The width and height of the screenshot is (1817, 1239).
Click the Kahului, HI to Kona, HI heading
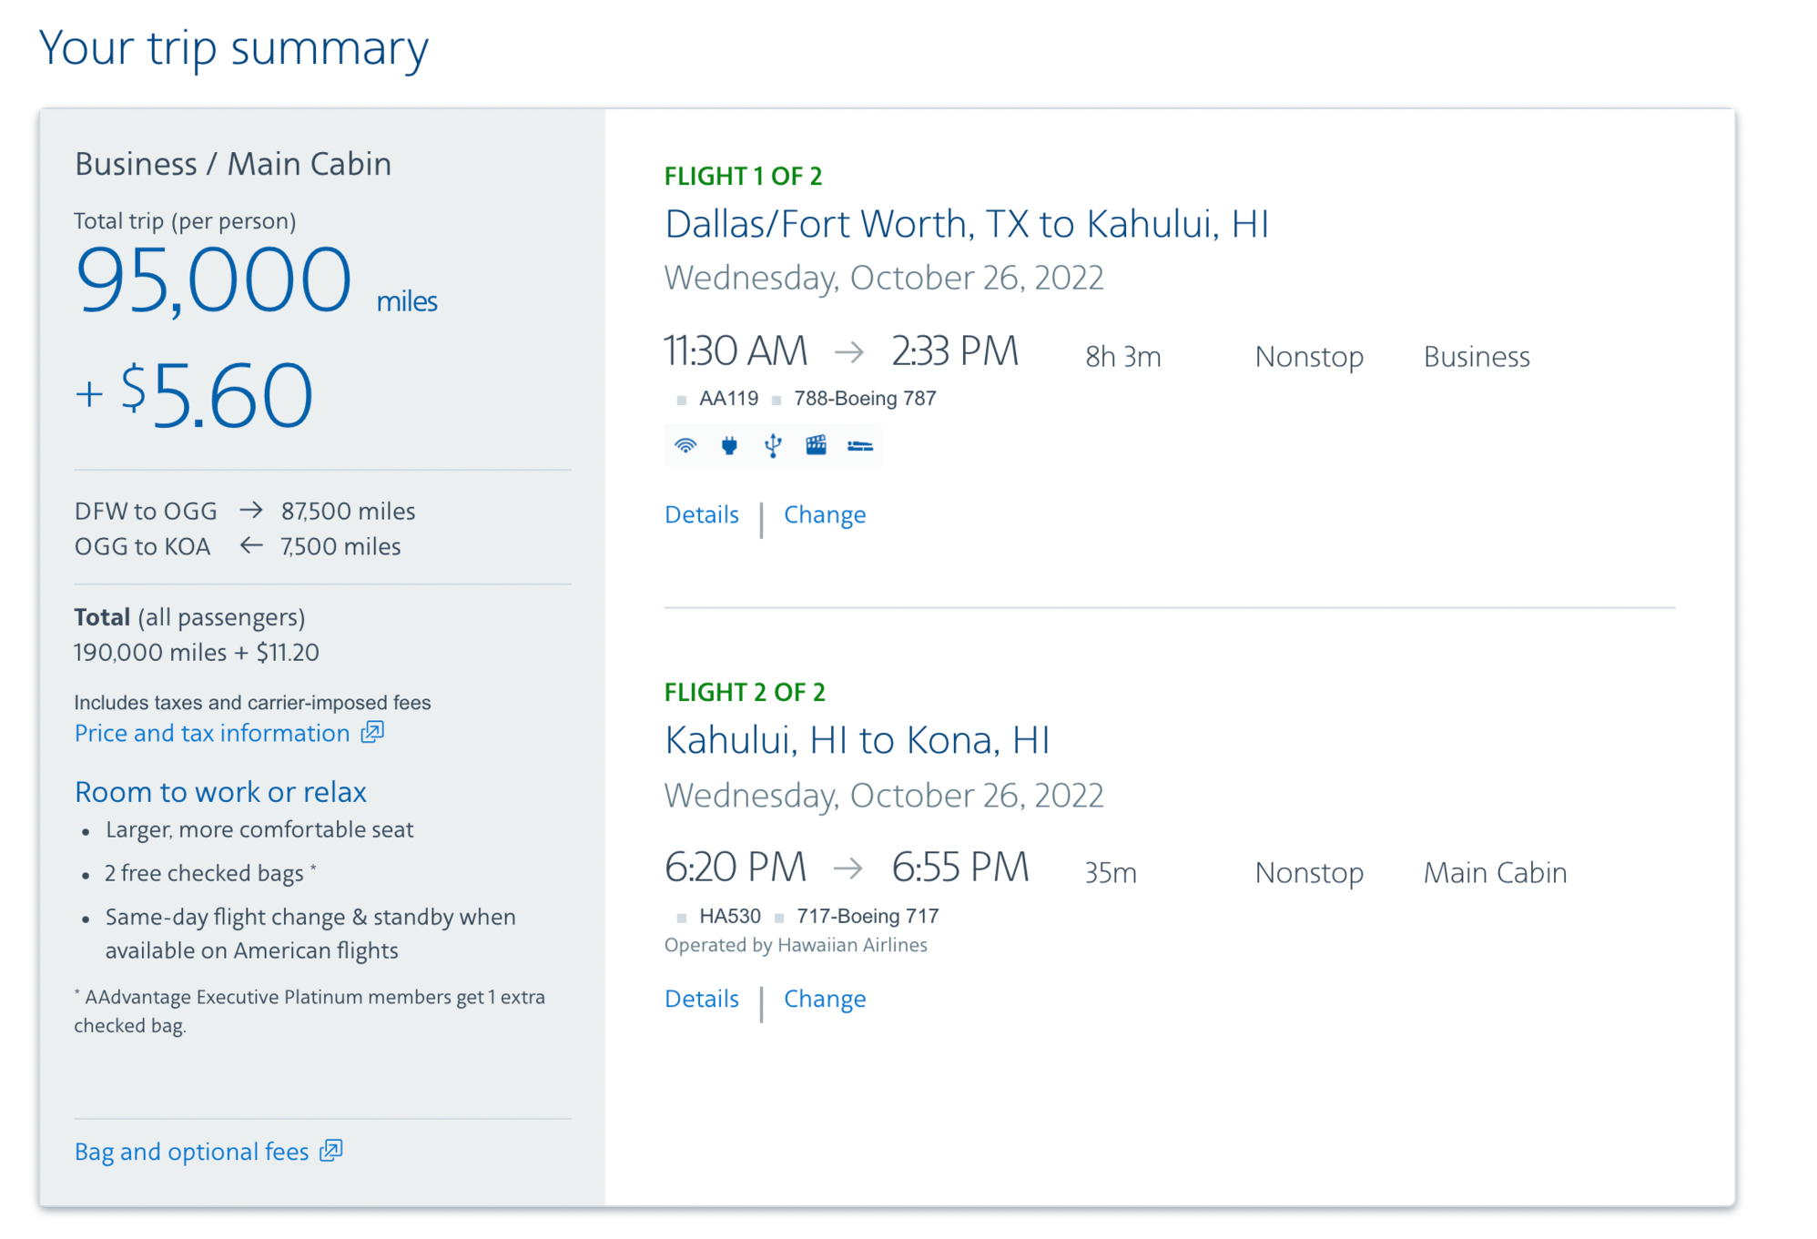858,740
